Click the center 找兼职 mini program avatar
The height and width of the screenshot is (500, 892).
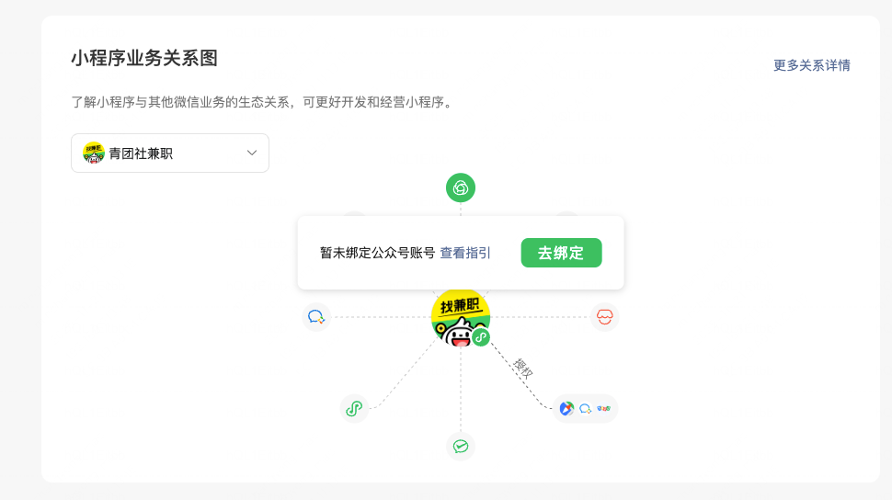pos(460,317)
